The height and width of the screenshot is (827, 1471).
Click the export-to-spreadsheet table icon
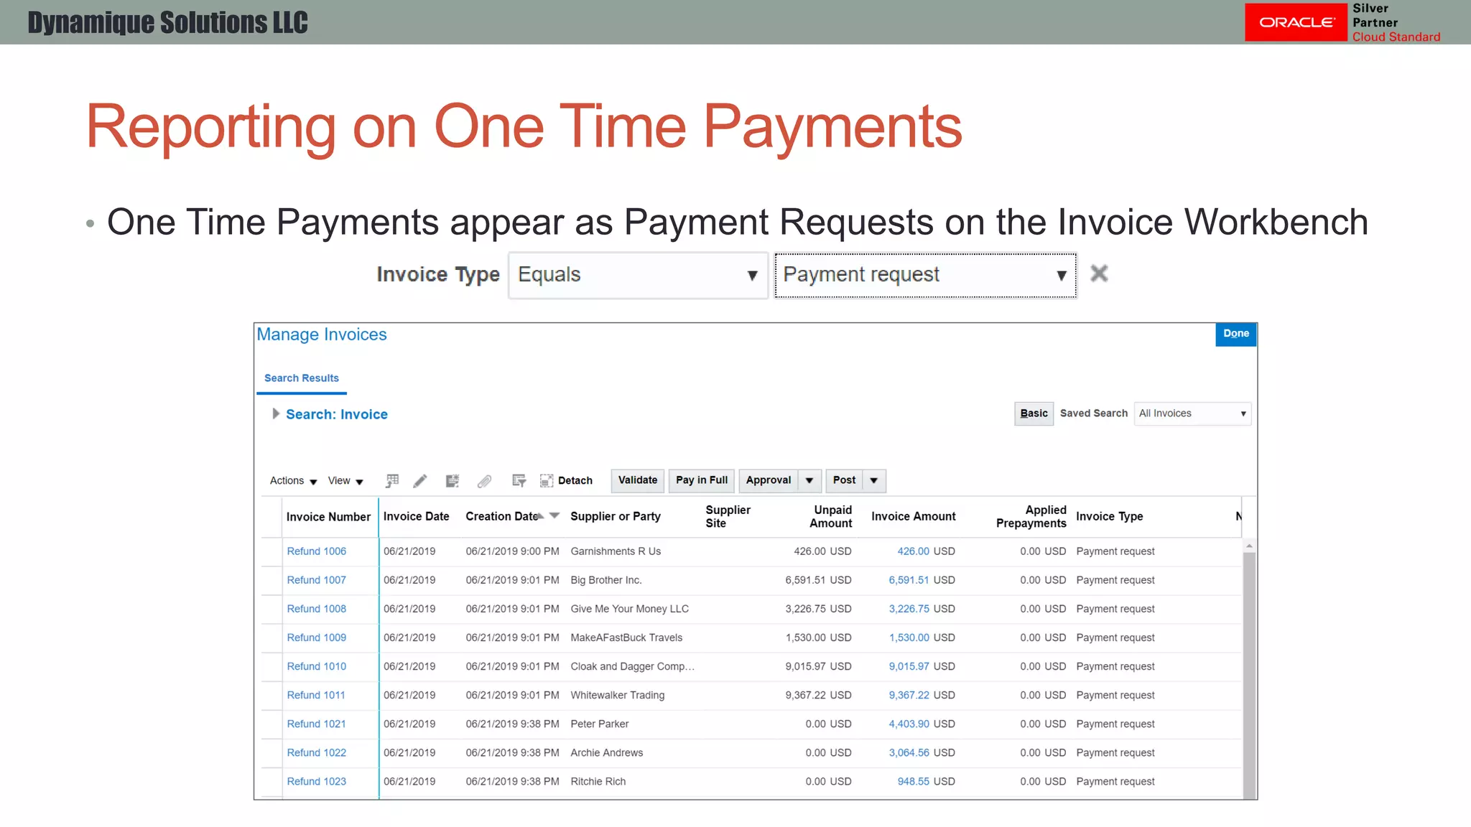click(392, 480)
